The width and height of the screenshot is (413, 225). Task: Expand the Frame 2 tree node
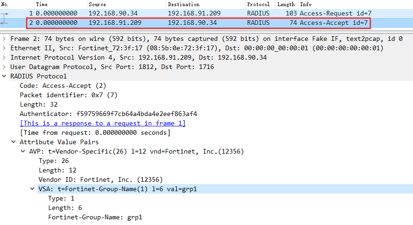pos(4,39)
